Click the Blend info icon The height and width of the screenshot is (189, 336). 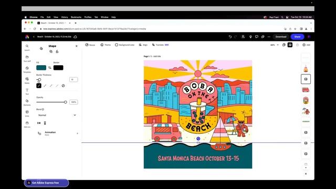pyautogui.click(x=43, y=109)
